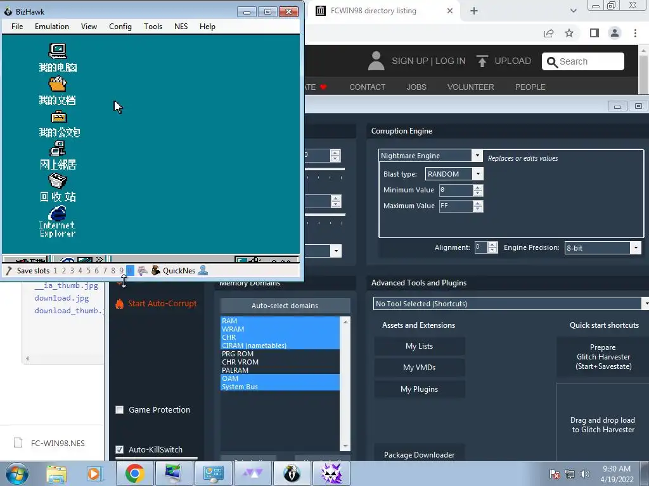Screen dimensions: 649x486
Task: Click the volume speaker tray icon
Action: 585,474
